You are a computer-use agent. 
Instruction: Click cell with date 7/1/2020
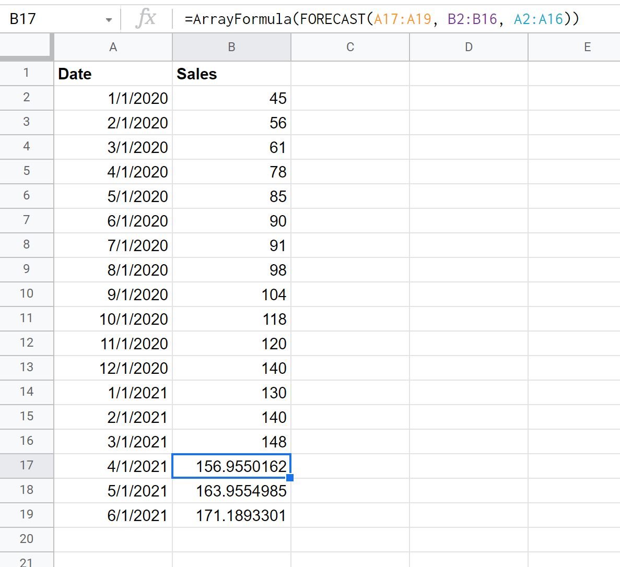(x=113, y=245)
